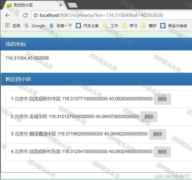Image resolution: width=192 pixels, height=180 pixels.
Task: Click row text 金域华府
Action: (38, 117)
